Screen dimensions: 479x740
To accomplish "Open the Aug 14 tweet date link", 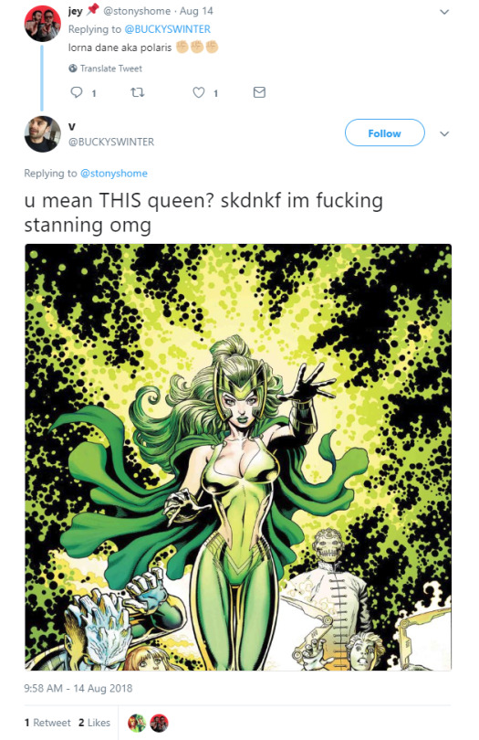I will pyautogui.click(x=196, y=10).
